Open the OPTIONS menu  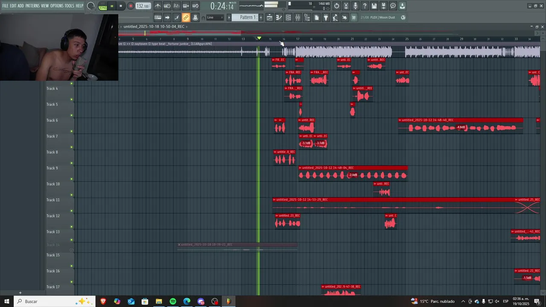(57, 6)
